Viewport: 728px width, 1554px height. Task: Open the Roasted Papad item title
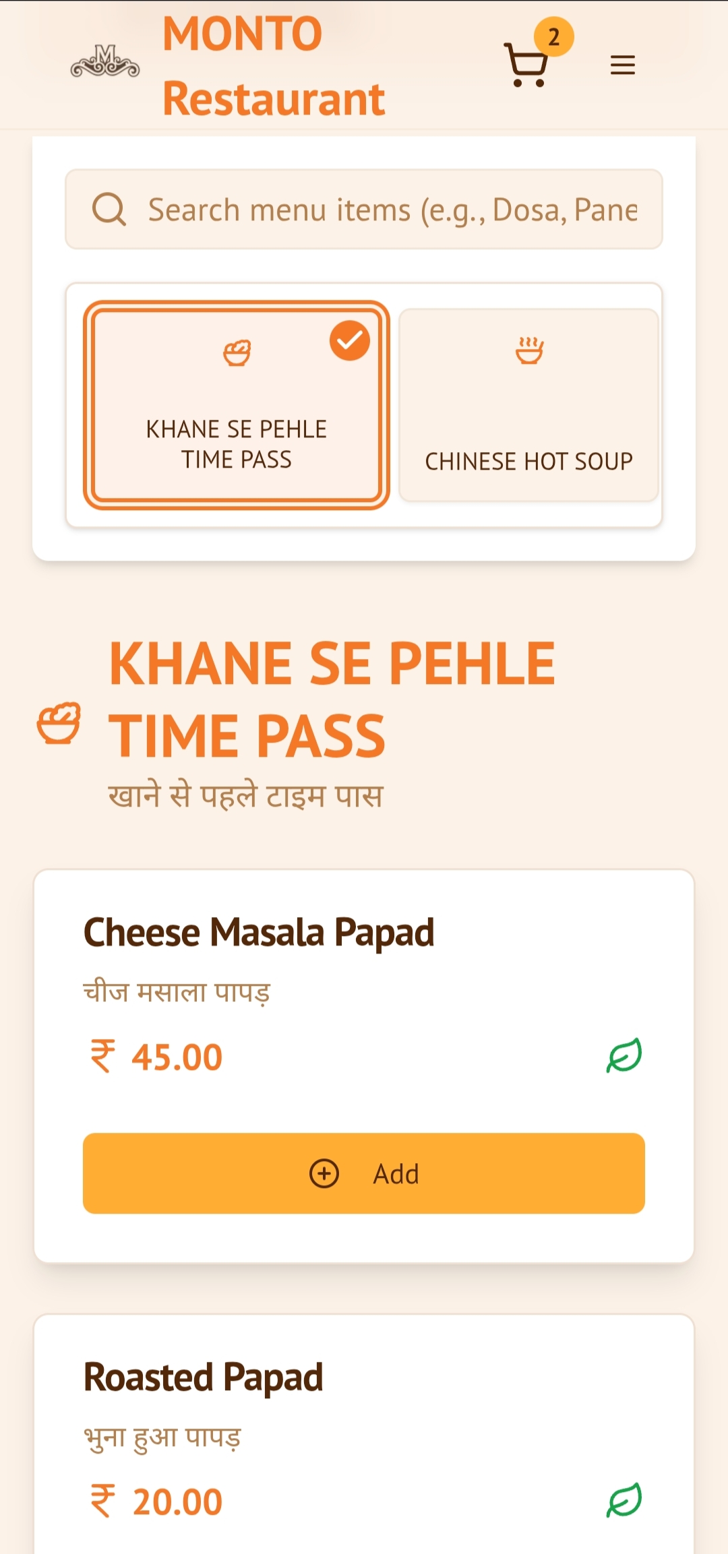(x=203, y=1377)
